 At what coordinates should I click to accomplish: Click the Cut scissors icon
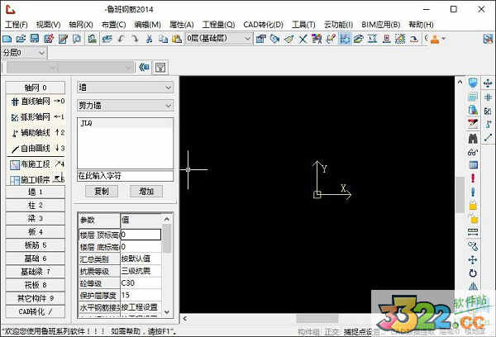[149, 39]
